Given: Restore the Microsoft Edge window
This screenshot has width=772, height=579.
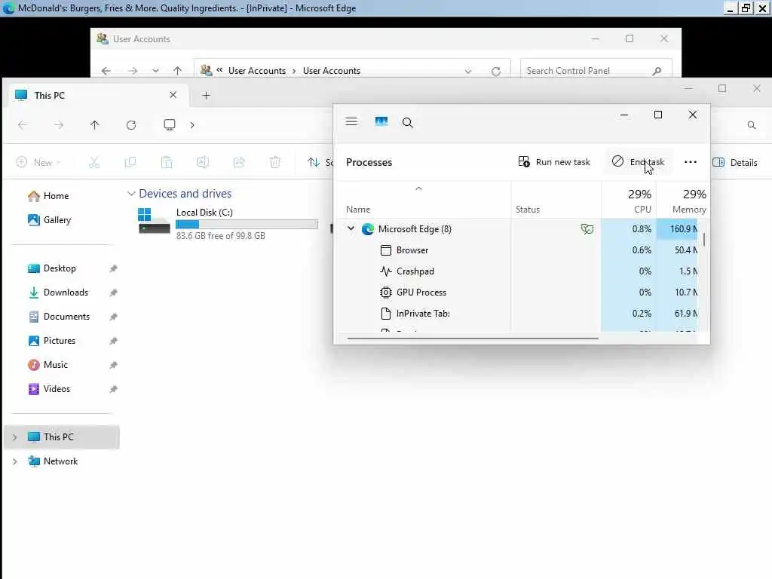Looking at the screenshot, I should pyautogui.click(x=746, y=8).
